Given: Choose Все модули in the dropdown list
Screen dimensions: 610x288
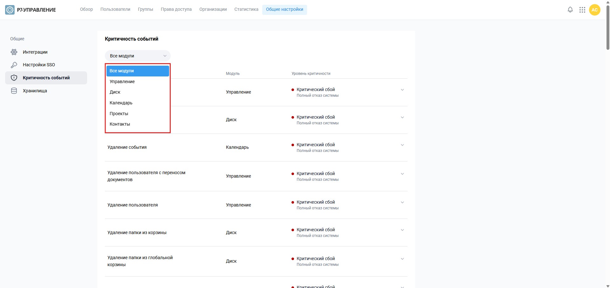Looking at the screenshot, I should (x=138, y=71).
